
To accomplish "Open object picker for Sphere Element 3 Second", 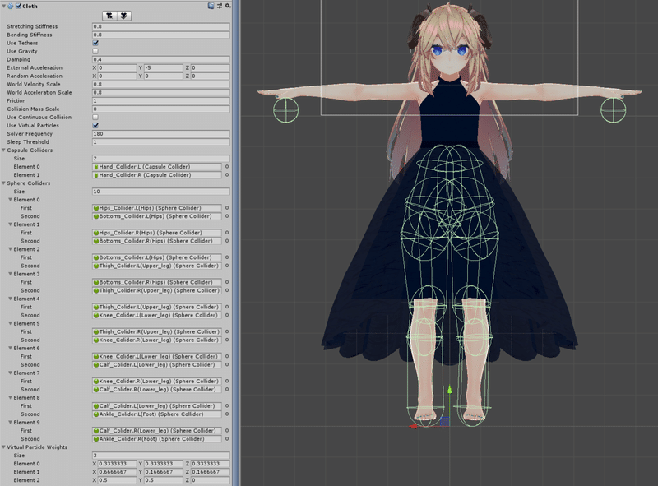I will click(x=227, y=290).
